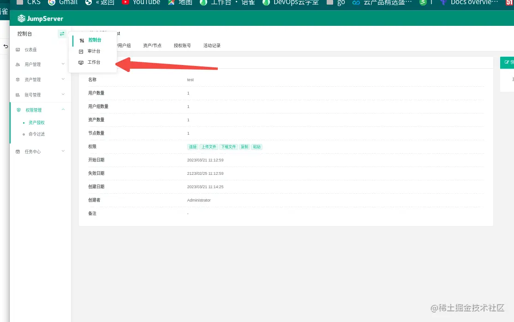Click the created date 2023/03/21 11:14:25
Image resolution: width=514 pixels, height=322 pixels.
pyautogui.click(x=205, y=187)
